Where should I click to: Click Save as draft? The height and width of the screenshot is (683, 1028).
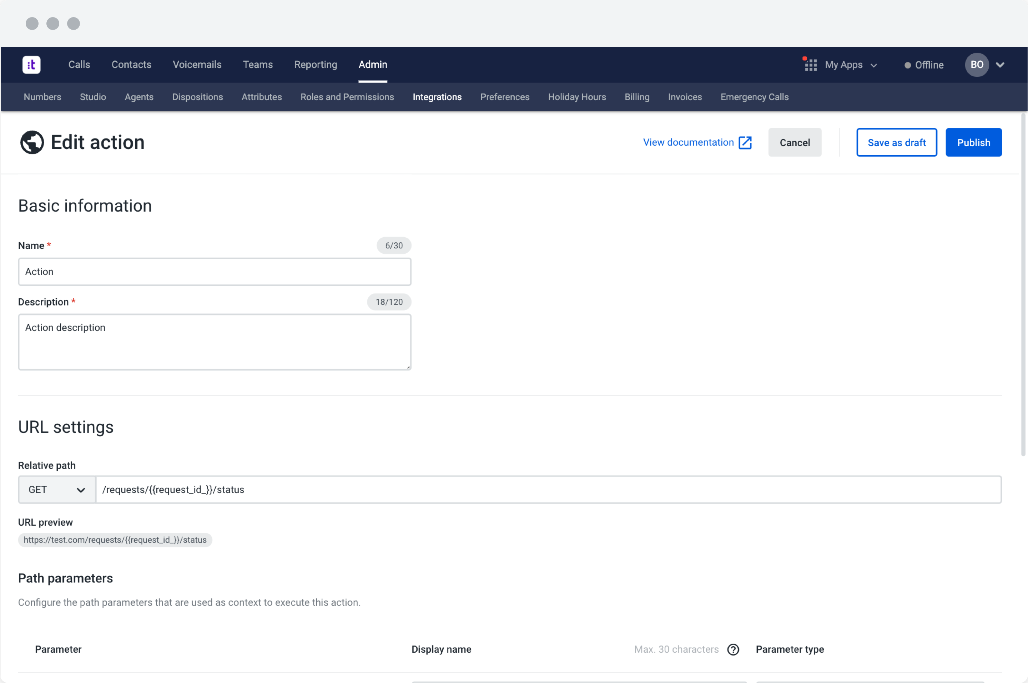896,142
